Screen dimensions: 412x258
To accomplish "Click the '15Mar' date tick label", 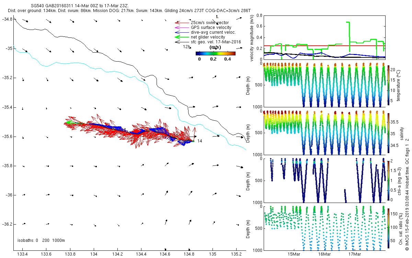I will (294, 255).
